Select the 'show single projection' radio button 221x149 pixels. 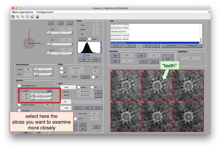click(x=19, y=86)
